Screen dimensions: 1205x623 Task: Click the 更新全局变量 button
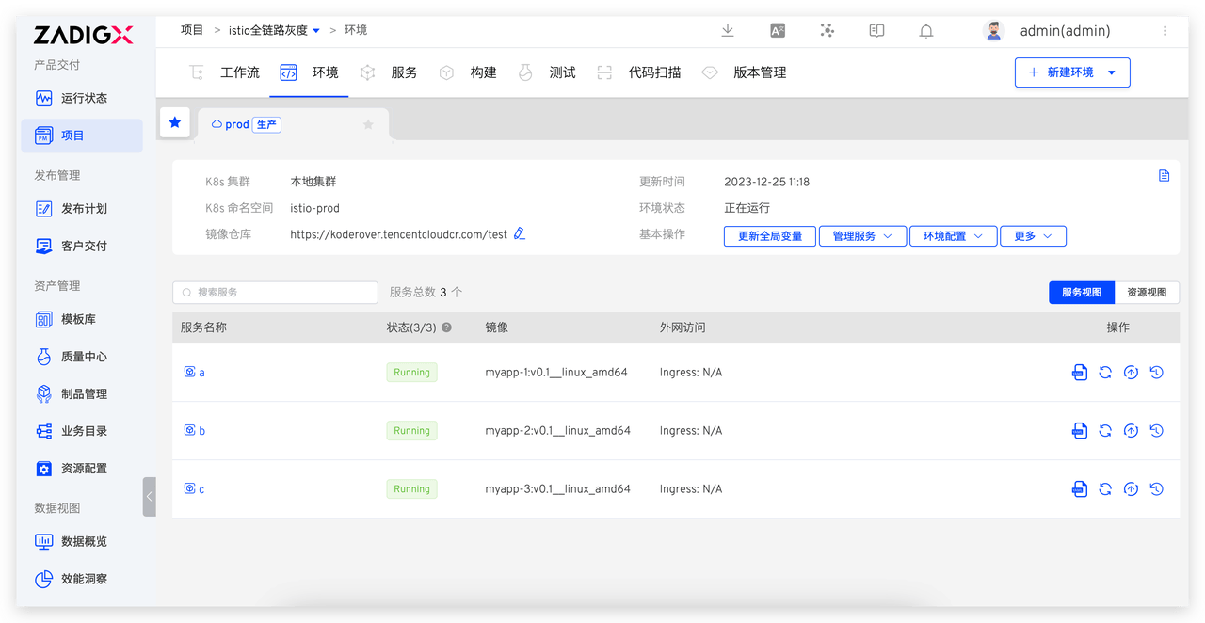[770, 236]
